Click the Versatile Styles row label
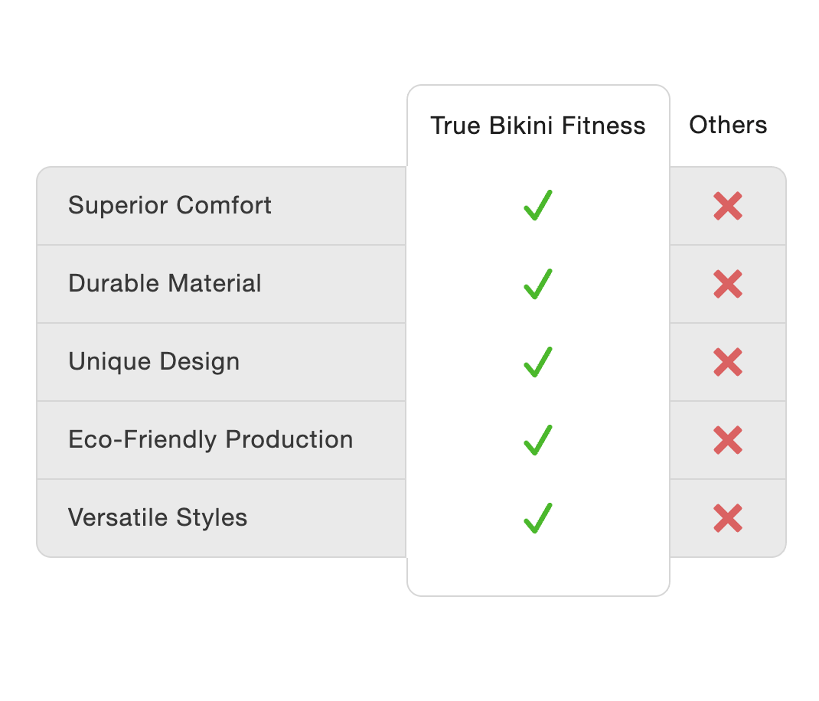The height and width of the screenshot is (701, 819). coord(158,518)
